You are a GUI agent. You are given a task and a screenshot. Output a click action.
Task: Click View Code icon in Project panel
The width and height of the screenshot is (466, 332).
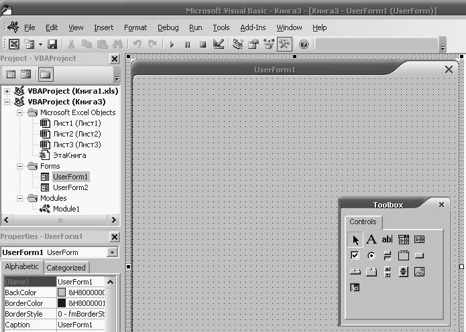pyautogui.click(x=11, y=74)
